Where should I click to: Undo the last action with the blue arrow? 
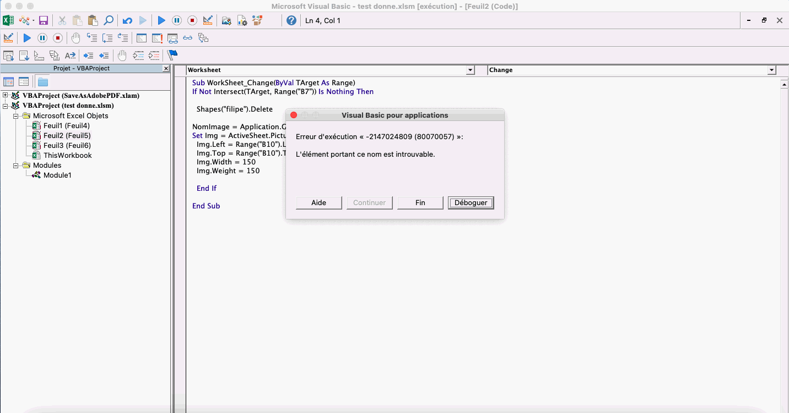point(127,20)
